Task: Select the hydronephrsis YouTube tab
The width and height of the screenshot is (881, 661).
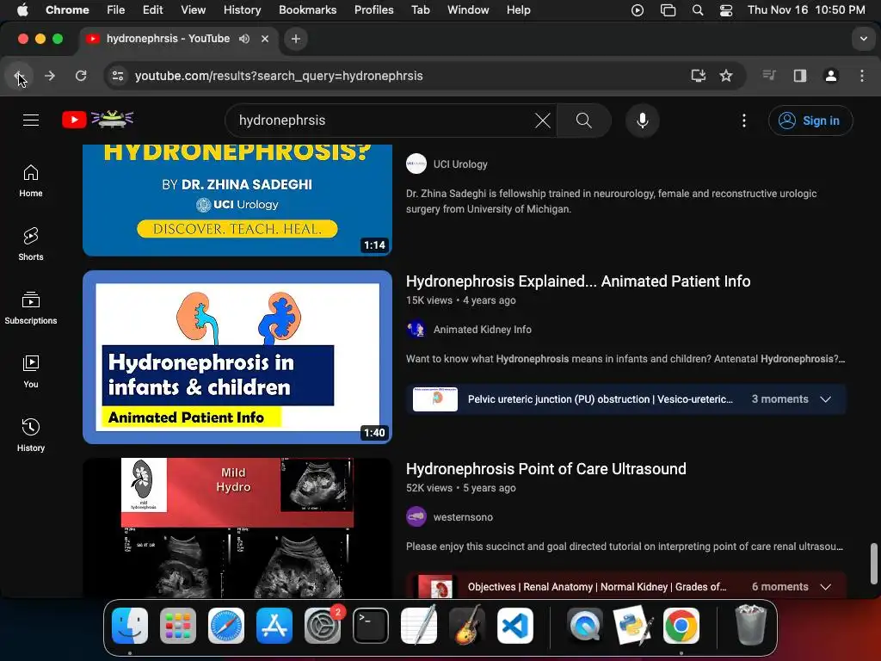Action: pos(176,39)
